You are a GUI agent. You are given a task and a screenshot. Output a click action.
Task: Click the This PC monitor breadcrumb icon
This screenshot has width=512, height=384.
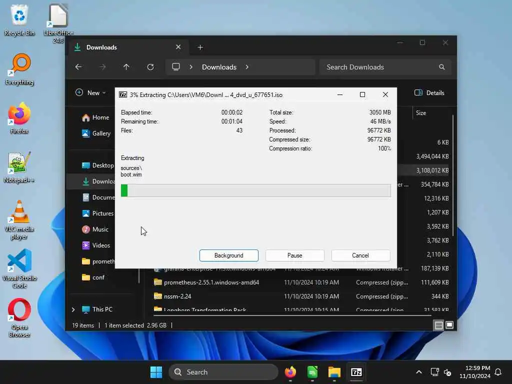click(176, 67)
